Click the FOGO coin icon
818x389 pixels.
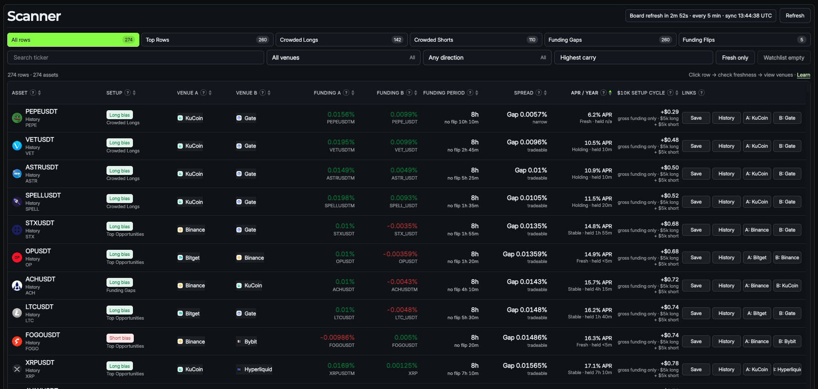[x=17, y=341]
